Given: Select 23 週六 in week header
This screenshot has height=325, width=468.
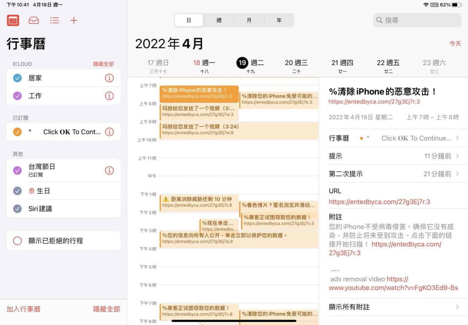Looking at the screenshot, I should coord(434,66).
